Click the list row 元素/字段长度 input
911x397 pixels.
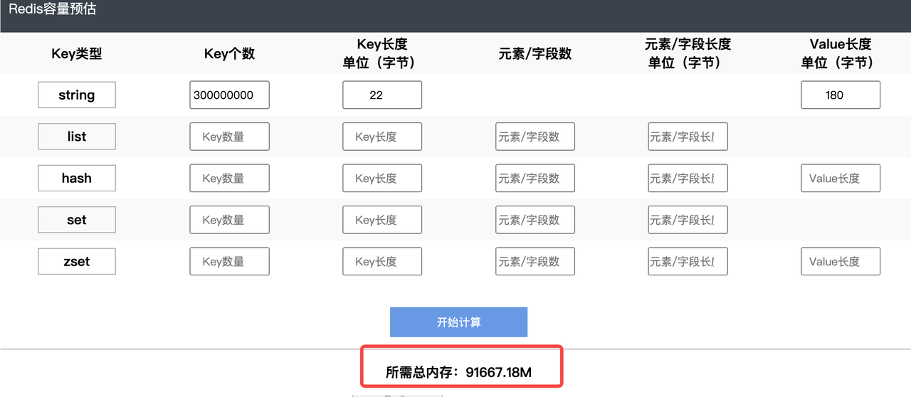(688, 137)
